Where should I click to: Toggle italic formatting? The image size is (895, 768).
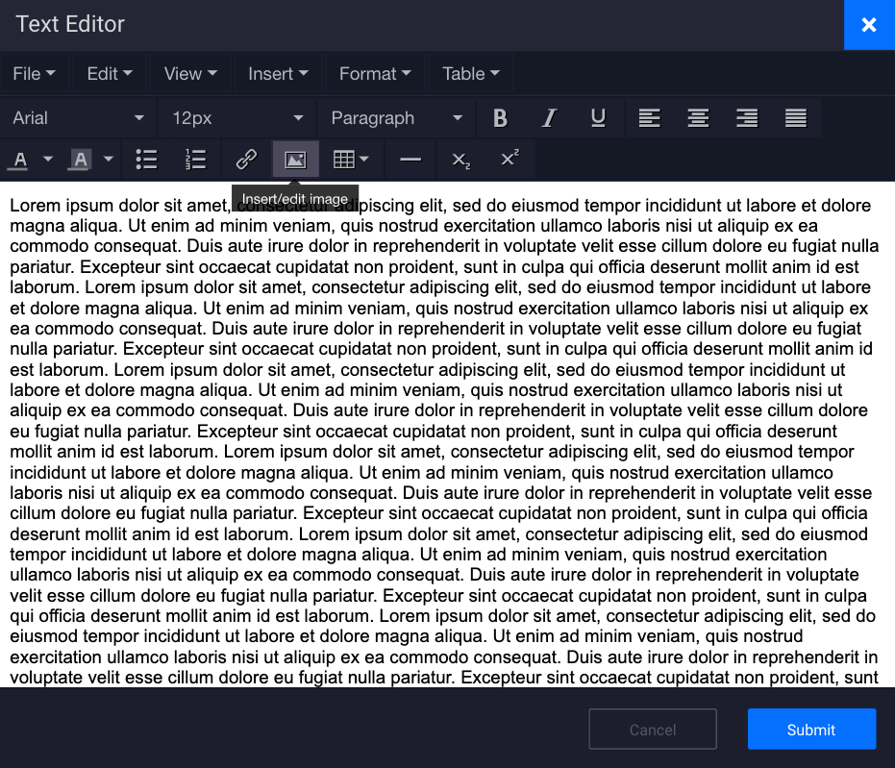(x=549, y=116)
